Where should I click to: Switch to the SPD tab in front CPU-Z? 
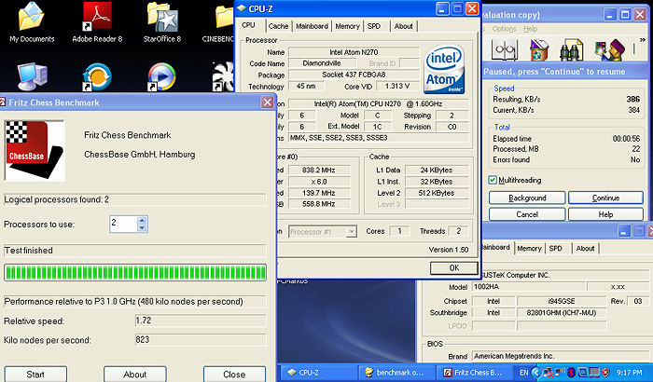374,26
